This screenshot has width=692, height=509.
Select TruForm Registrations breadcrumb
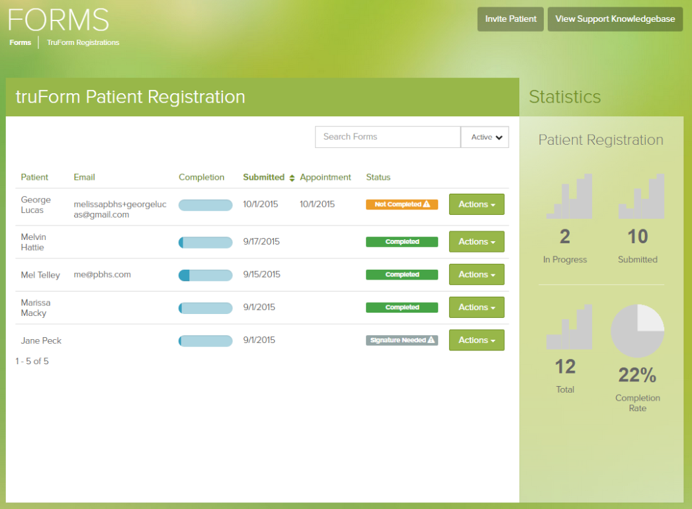(x=83, y=43)
